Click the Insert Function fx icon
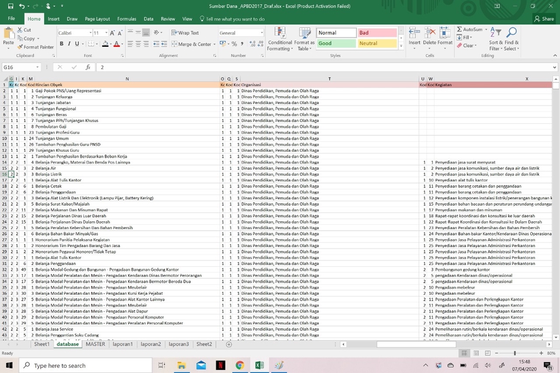The width and height of the screenshot is (560, 373). point(88,67)
